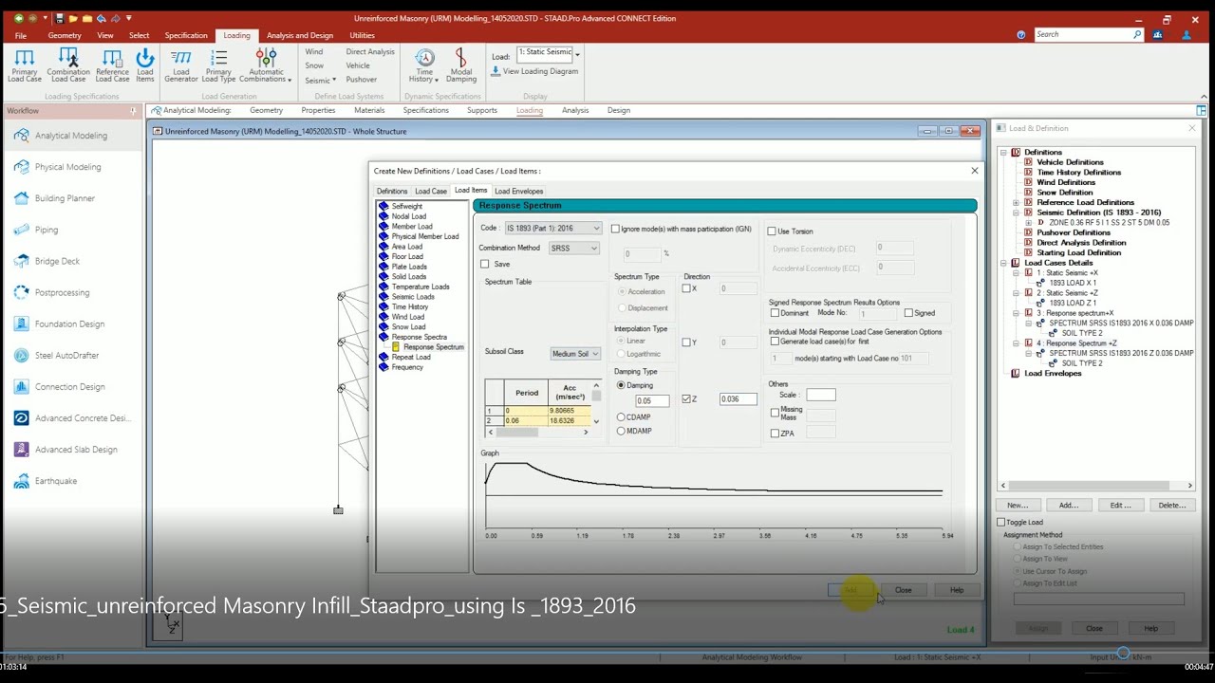The height and width of the screenshot is (683, 1215).
Task: Select Response Spectra in the load items list
Action: [x=419, y=337]
